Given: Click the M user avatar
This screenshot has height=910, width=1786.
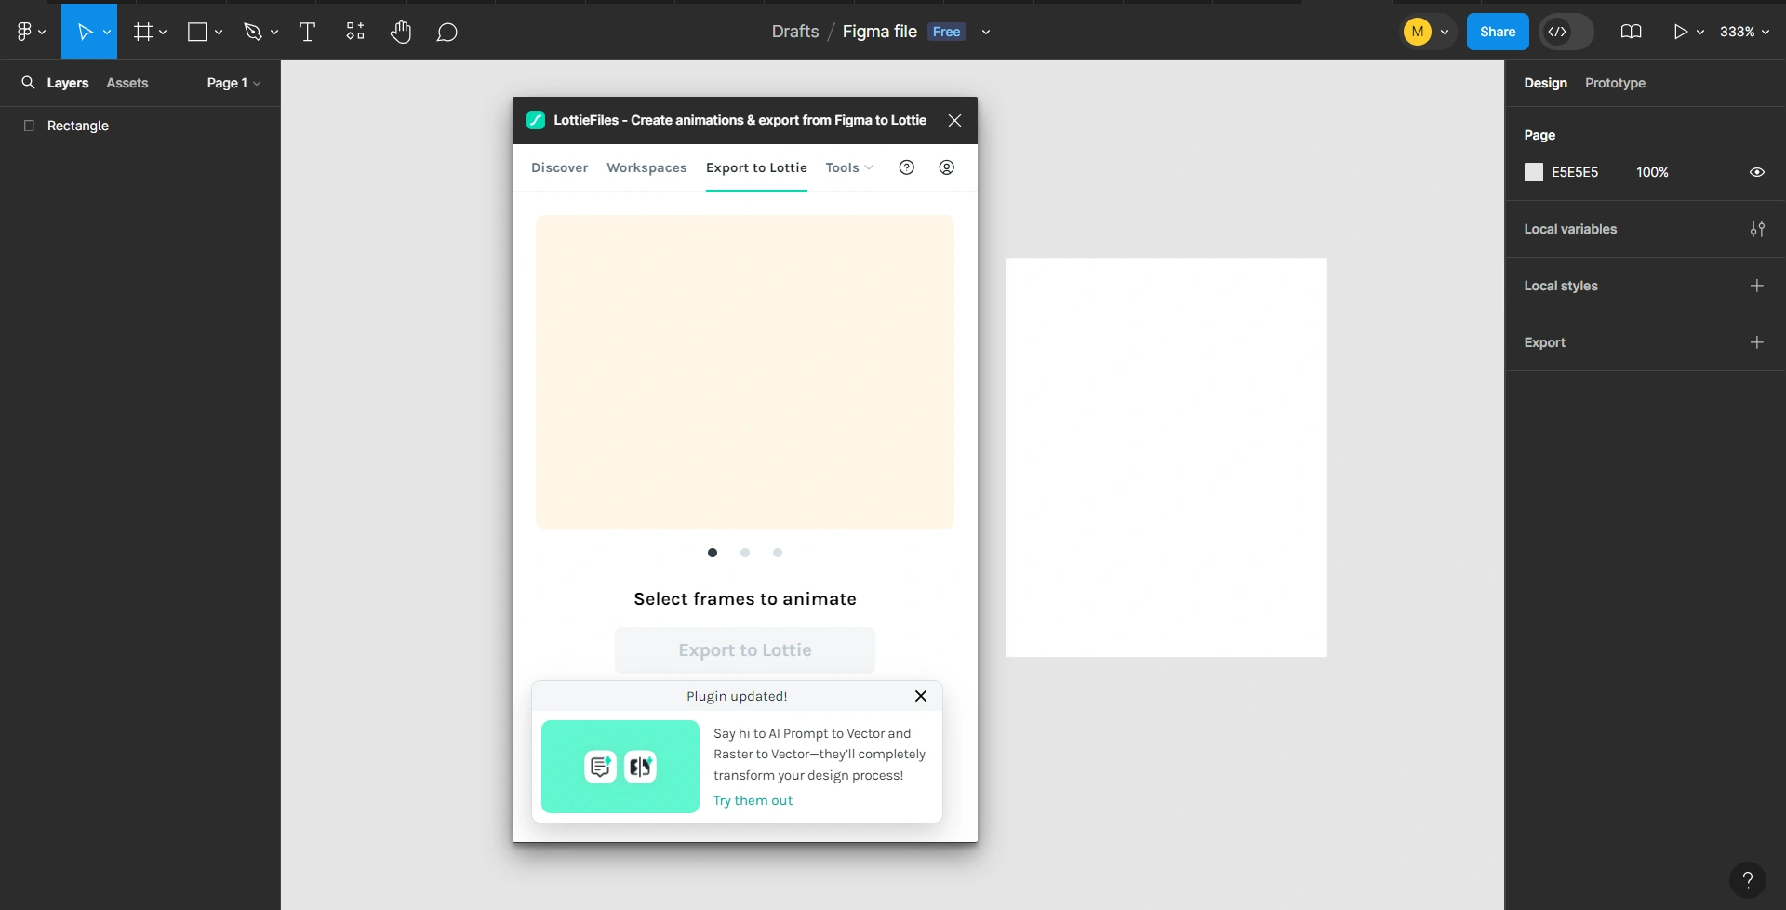Looking at the screenshot, I should click(1418, 32).
